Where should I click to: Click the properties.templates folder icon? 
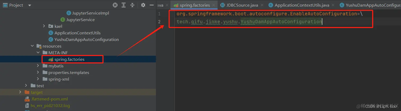tap(45, 72)
